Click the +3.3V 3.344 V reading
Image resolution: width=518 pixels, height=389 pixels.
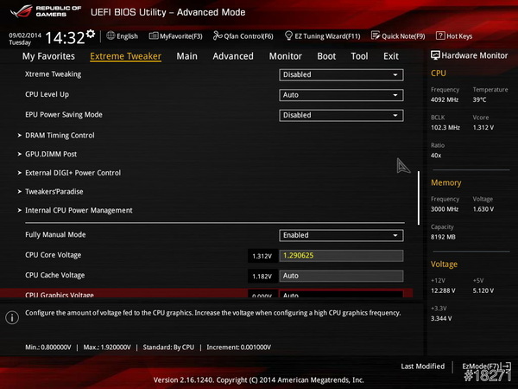tap(441, 318)
